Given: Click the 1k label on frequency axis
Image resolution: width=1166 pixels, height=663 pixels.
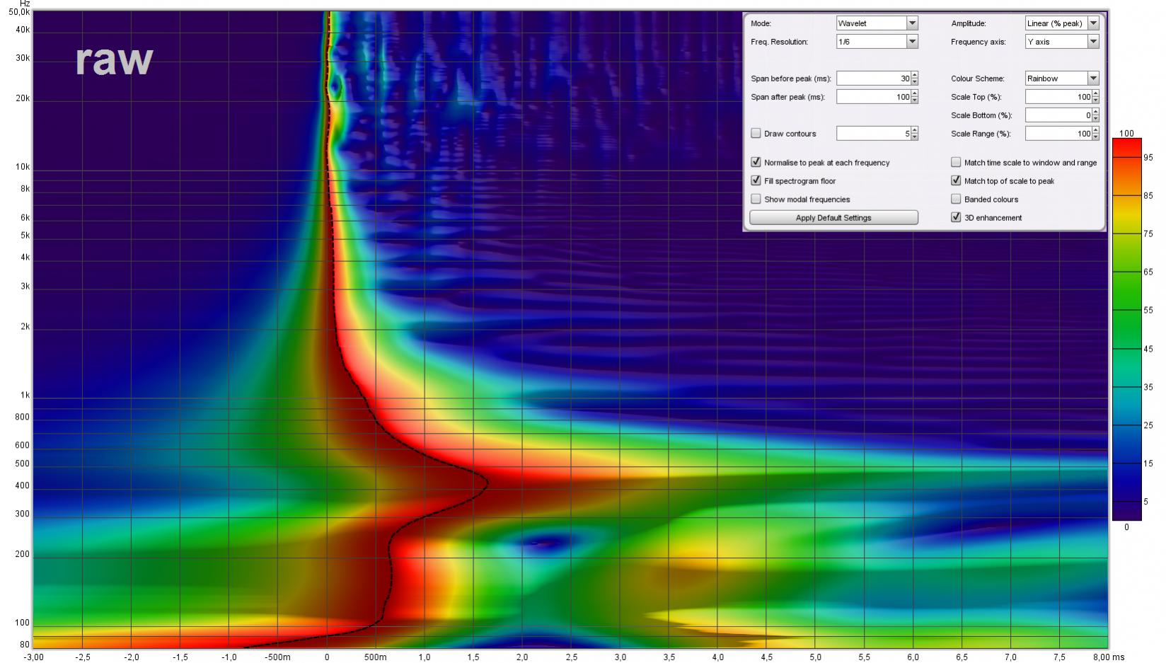Looking at the screenshot, I should 24,396.
